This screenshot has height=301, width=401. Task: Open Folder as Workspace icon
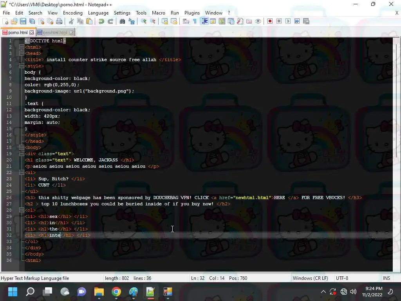click(x=249, y=21)
